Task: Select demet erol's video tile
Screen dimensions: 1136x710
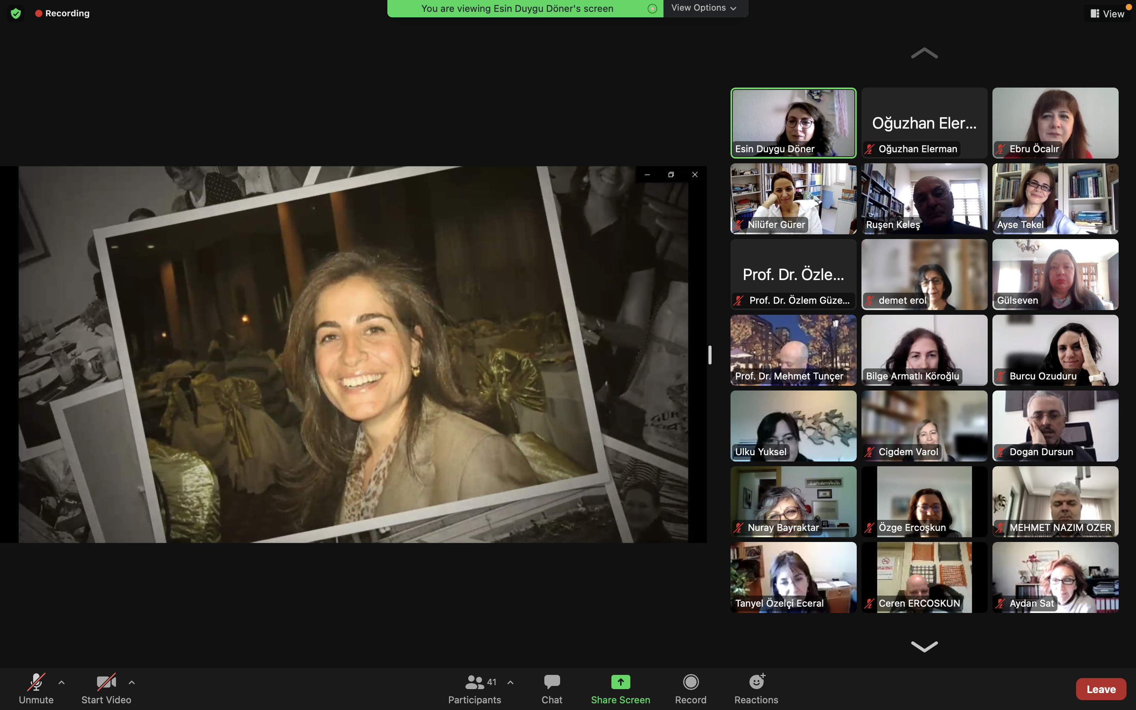Action: [924, 275]
